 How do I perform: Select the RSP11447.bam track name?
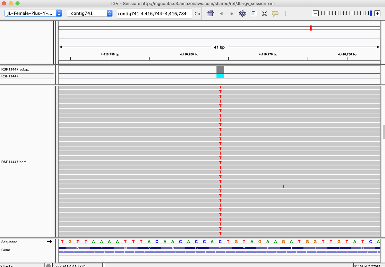[x=14, y=162]
